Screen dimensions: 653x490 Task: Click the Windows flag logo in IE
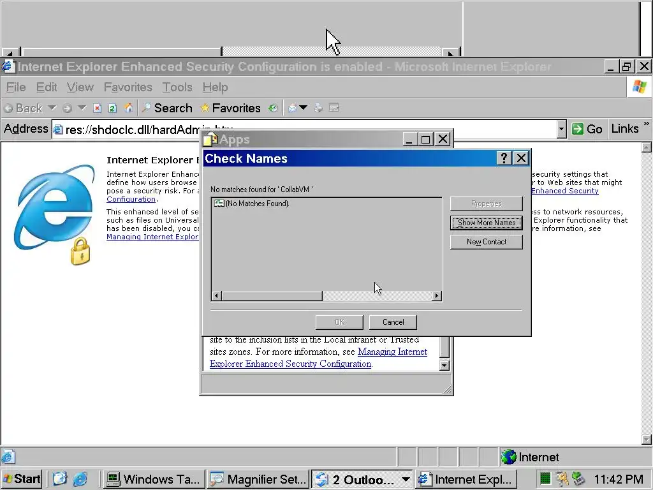tap(639, 87)
